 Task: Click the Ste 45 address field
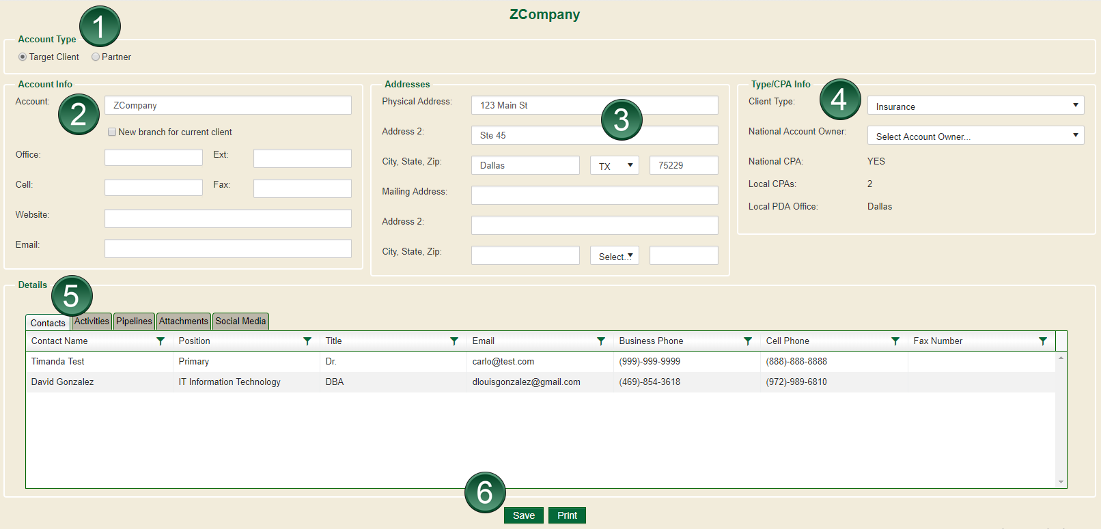coord(595,135)
